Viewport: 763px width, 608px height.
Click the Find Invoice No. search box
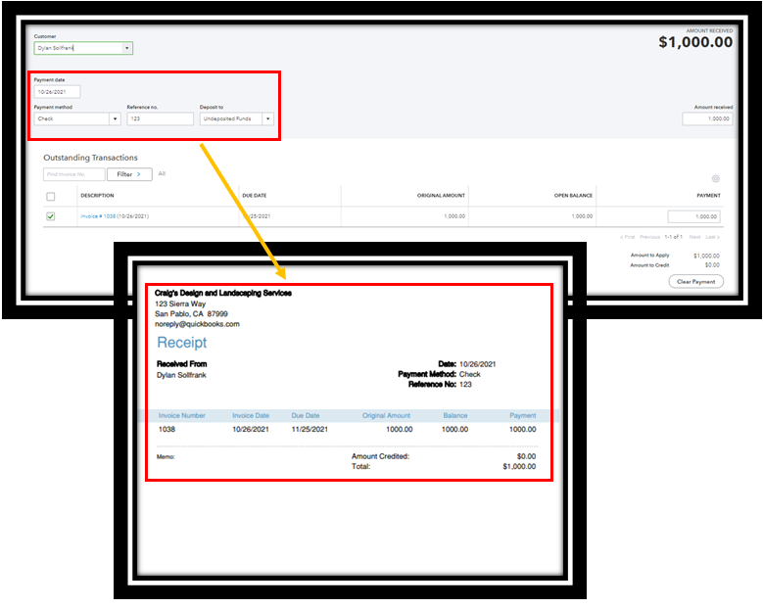coord(74,174)
